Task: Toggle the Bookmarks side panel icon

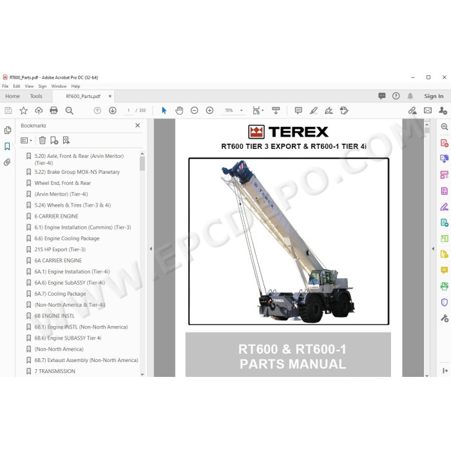Action: [x=8, y=146]
